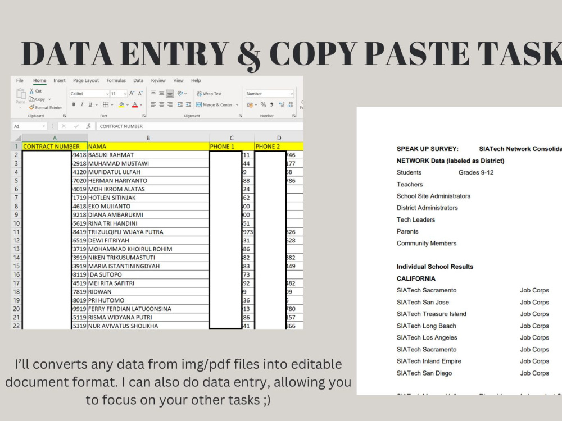Select cell BASUKI RAHMAT
The width and height of the screenshot is (562, 421).
pyautogui.click(x=148, y=155)
